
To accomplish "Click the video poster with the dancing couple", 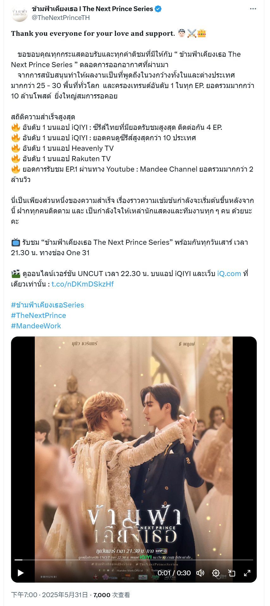I will 134,450.
